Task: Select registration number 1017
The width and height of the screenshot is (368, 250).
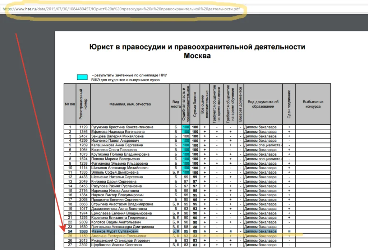Action: (83, 208)
